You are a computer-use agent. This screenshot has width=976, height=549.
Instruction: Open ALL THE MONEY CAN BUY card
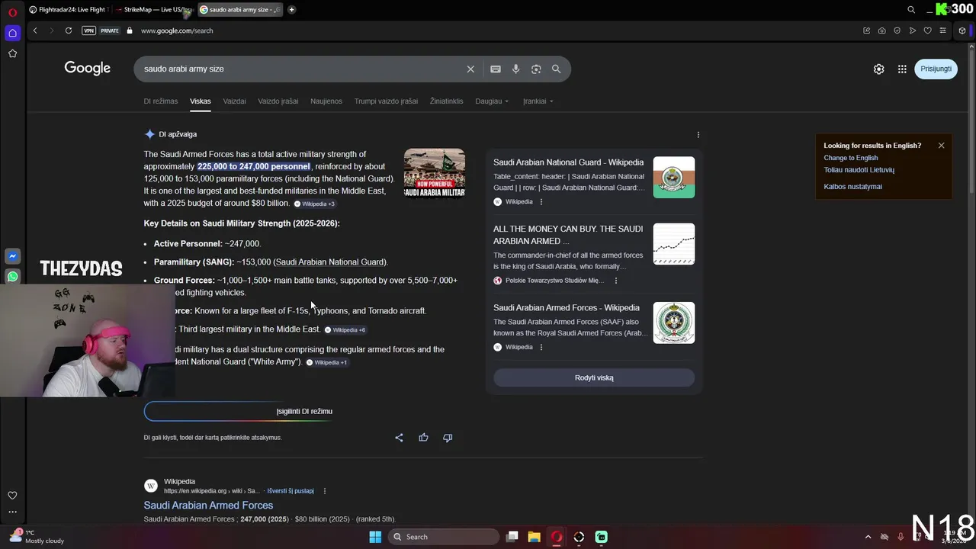(593, 254)
